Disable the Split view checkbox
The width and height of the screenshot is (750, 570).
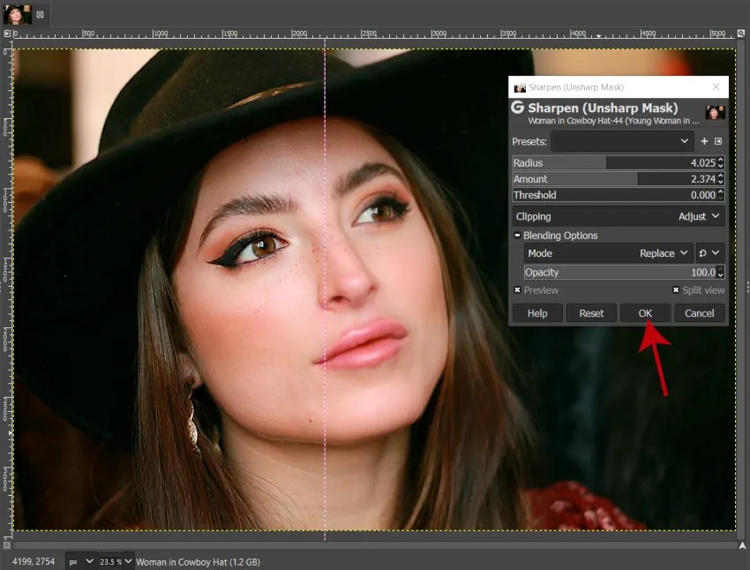tap(675, 290)
